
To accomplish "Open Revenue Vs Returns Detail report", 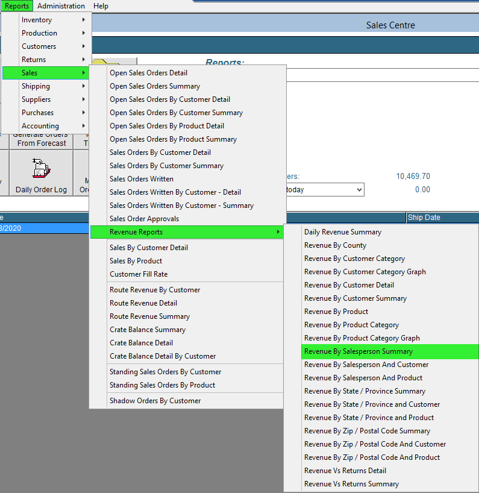I will [x=381, y=471].
